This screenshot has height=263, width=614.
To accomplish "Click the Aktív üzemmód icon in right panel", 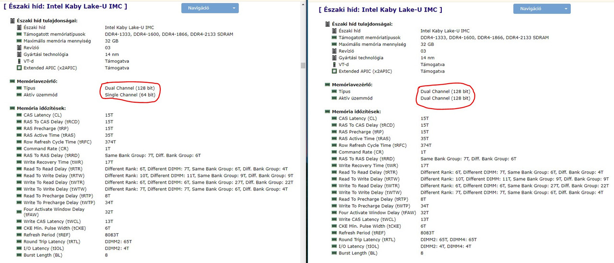I will [x=334, y=98].
